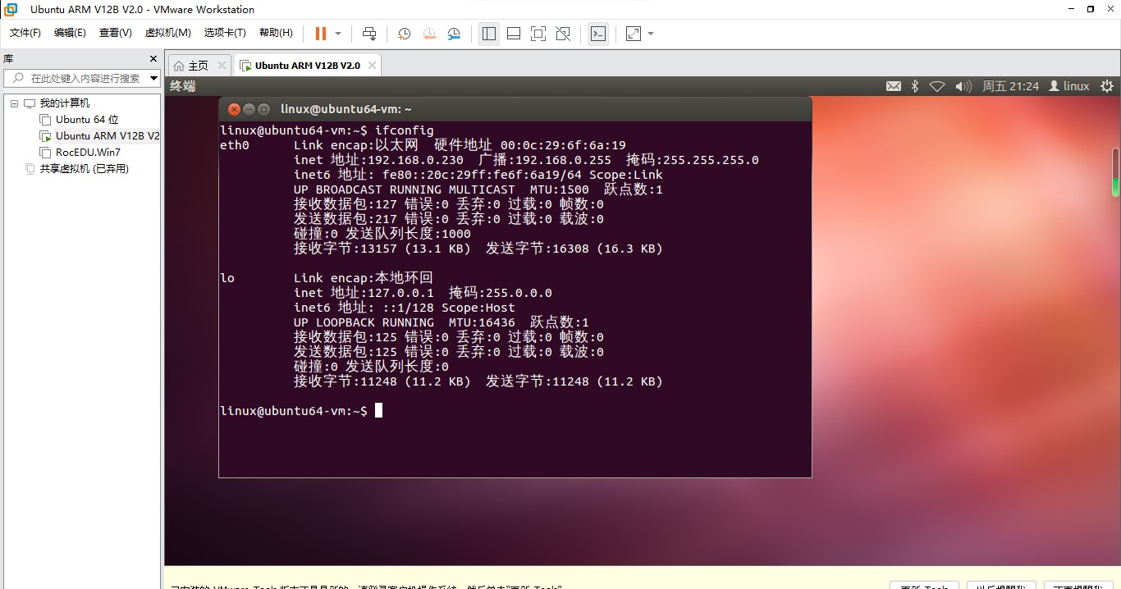Open the network indicator menu
This screenshot has width=1121, height=589.
point(937,86)
